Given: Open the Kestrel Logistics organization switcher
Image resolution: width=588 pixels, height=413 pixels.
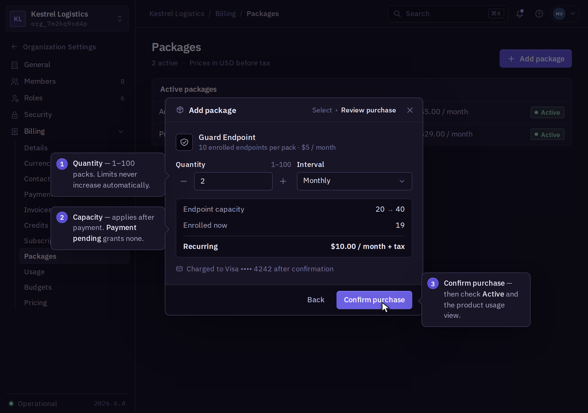Looking at the screenshot, I should coord(67,19).
